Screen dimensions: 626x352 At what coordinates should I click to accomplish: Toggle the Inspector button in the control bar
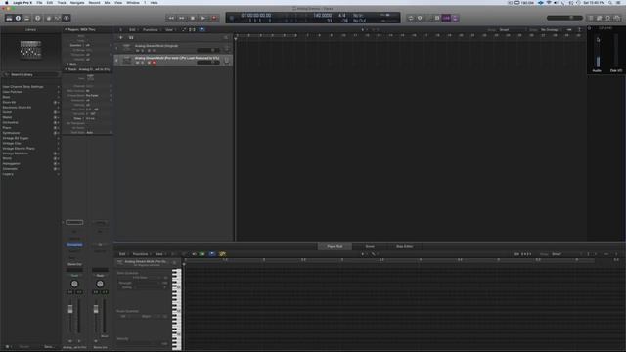coord(18,18)
